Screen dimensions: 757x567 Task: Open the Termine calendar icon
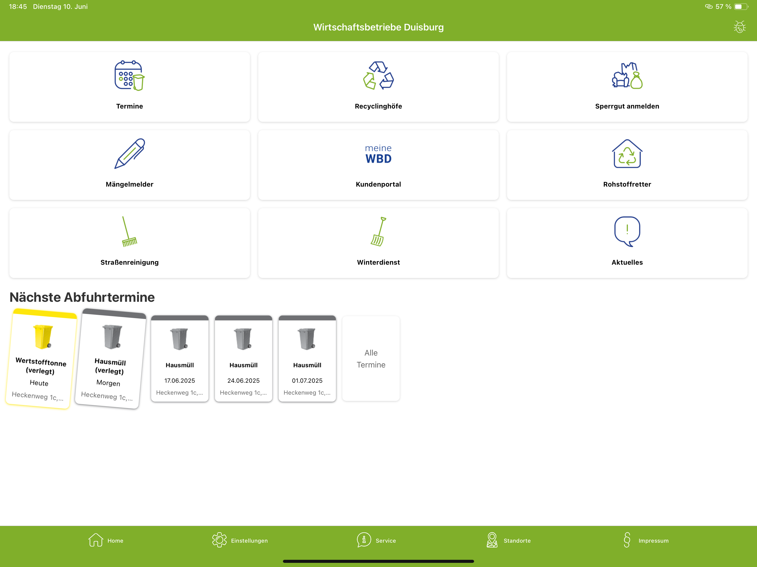pyautogui.click(x=129, y=75)
